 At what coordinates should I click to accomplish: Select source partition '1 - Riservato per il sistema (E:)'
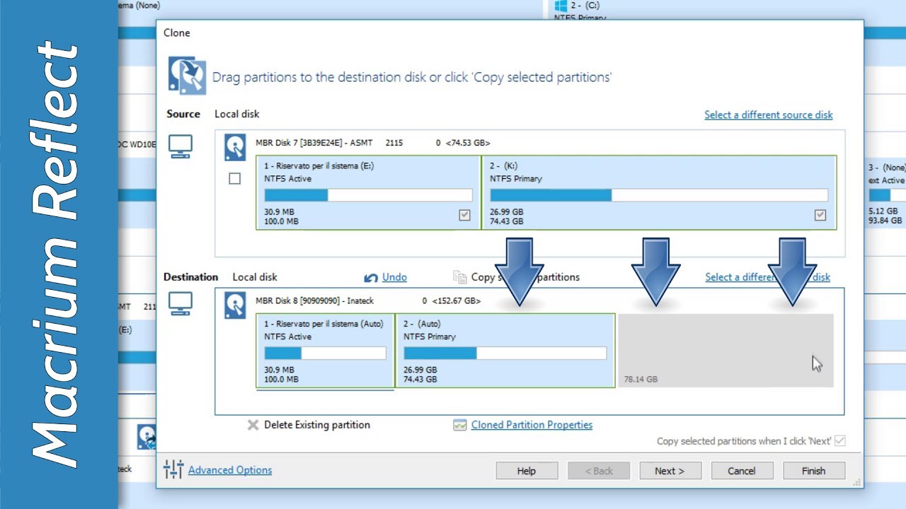click(369, 192)
